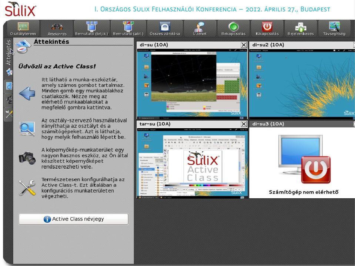Click the blue left arrow icon
The image size is (355, 266).
[x=27, y=93]
